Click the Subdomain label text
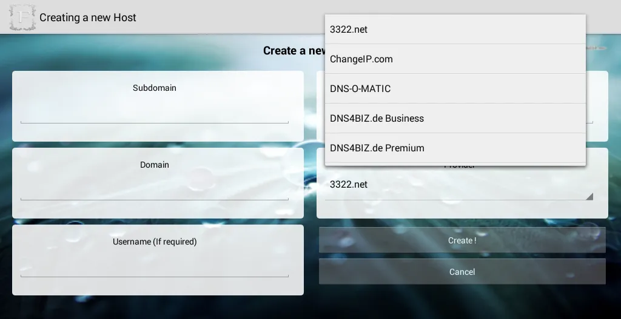The width and height of the screenshot is (621, 319). point(155,88)
